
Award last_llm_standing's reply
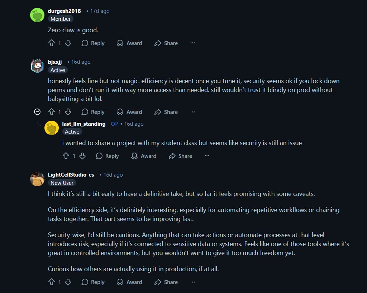pyautogui.click(x=144, y=156)
